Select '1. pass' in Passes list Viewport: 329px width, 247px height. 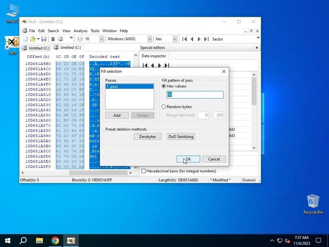pos(129,86)
